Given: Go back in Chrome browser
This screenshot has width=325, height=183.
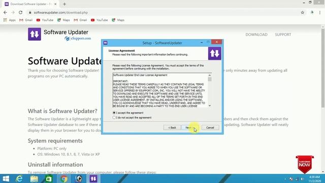Looking at the screenshot, I should (x=5, y=12).
